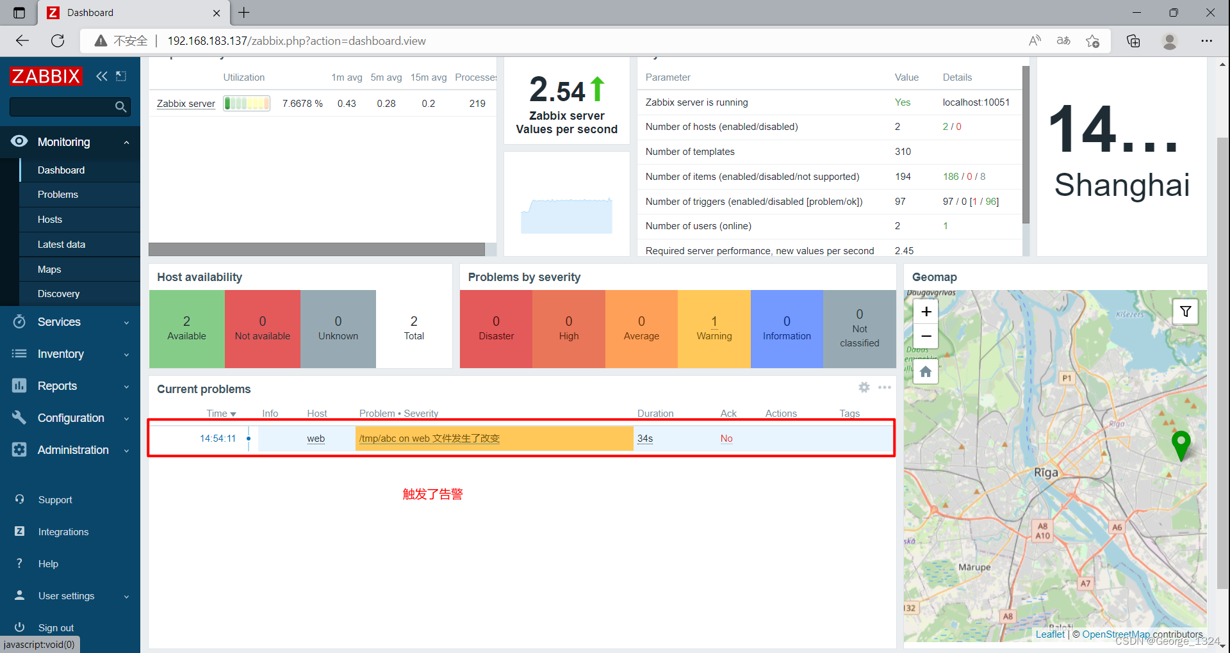Open Current problems three-dot menu

coord(885,387)
